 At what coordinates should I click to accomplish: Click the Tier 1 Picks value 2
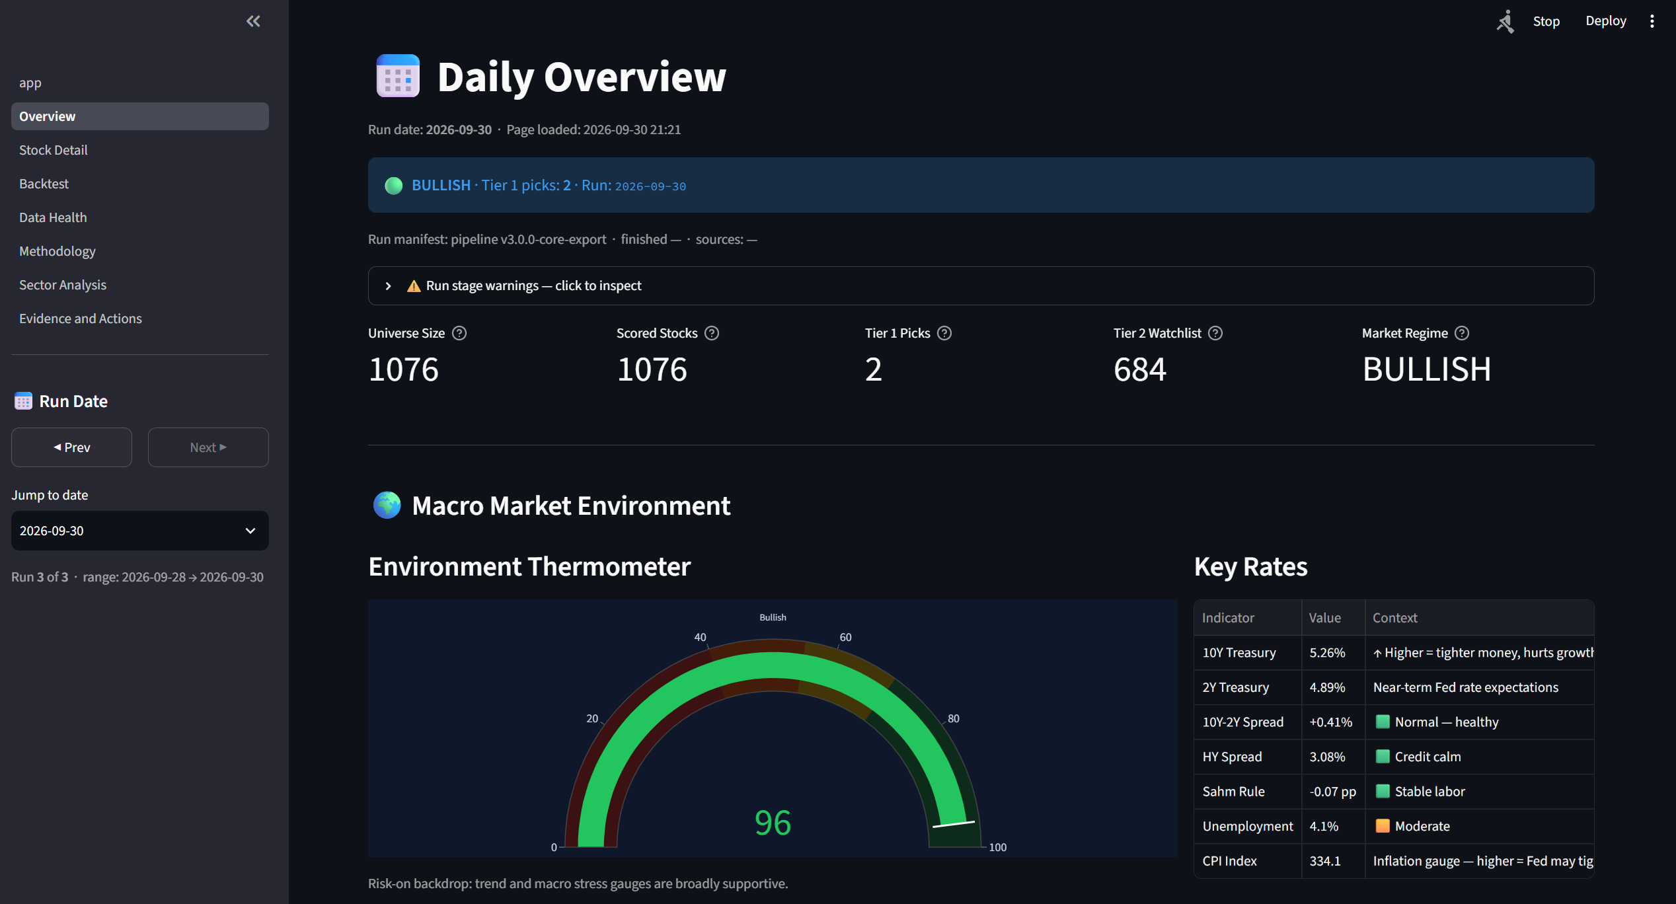pos(874,369)
